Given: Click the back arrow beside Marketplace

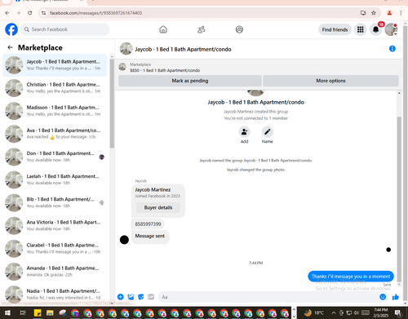Looking at the screenshot, I should 10,47.
